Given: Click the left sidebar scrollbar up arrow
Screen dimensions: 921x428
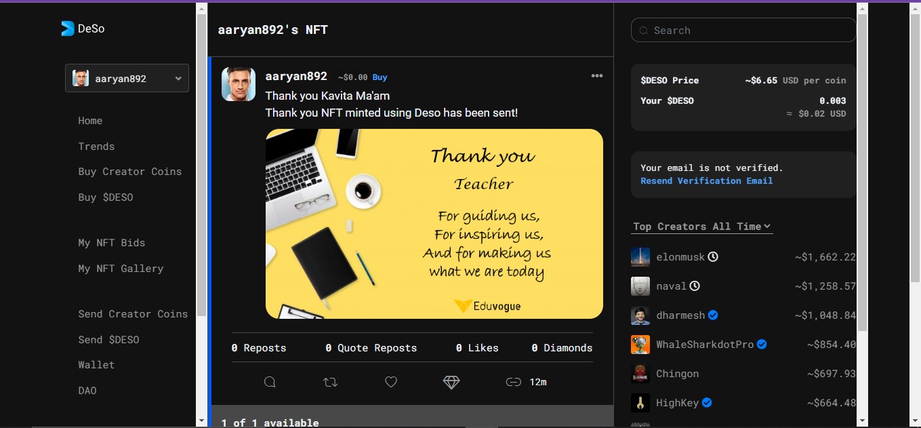Looking at the screenshot, I should pyautogui.click(x=201, y=8).
